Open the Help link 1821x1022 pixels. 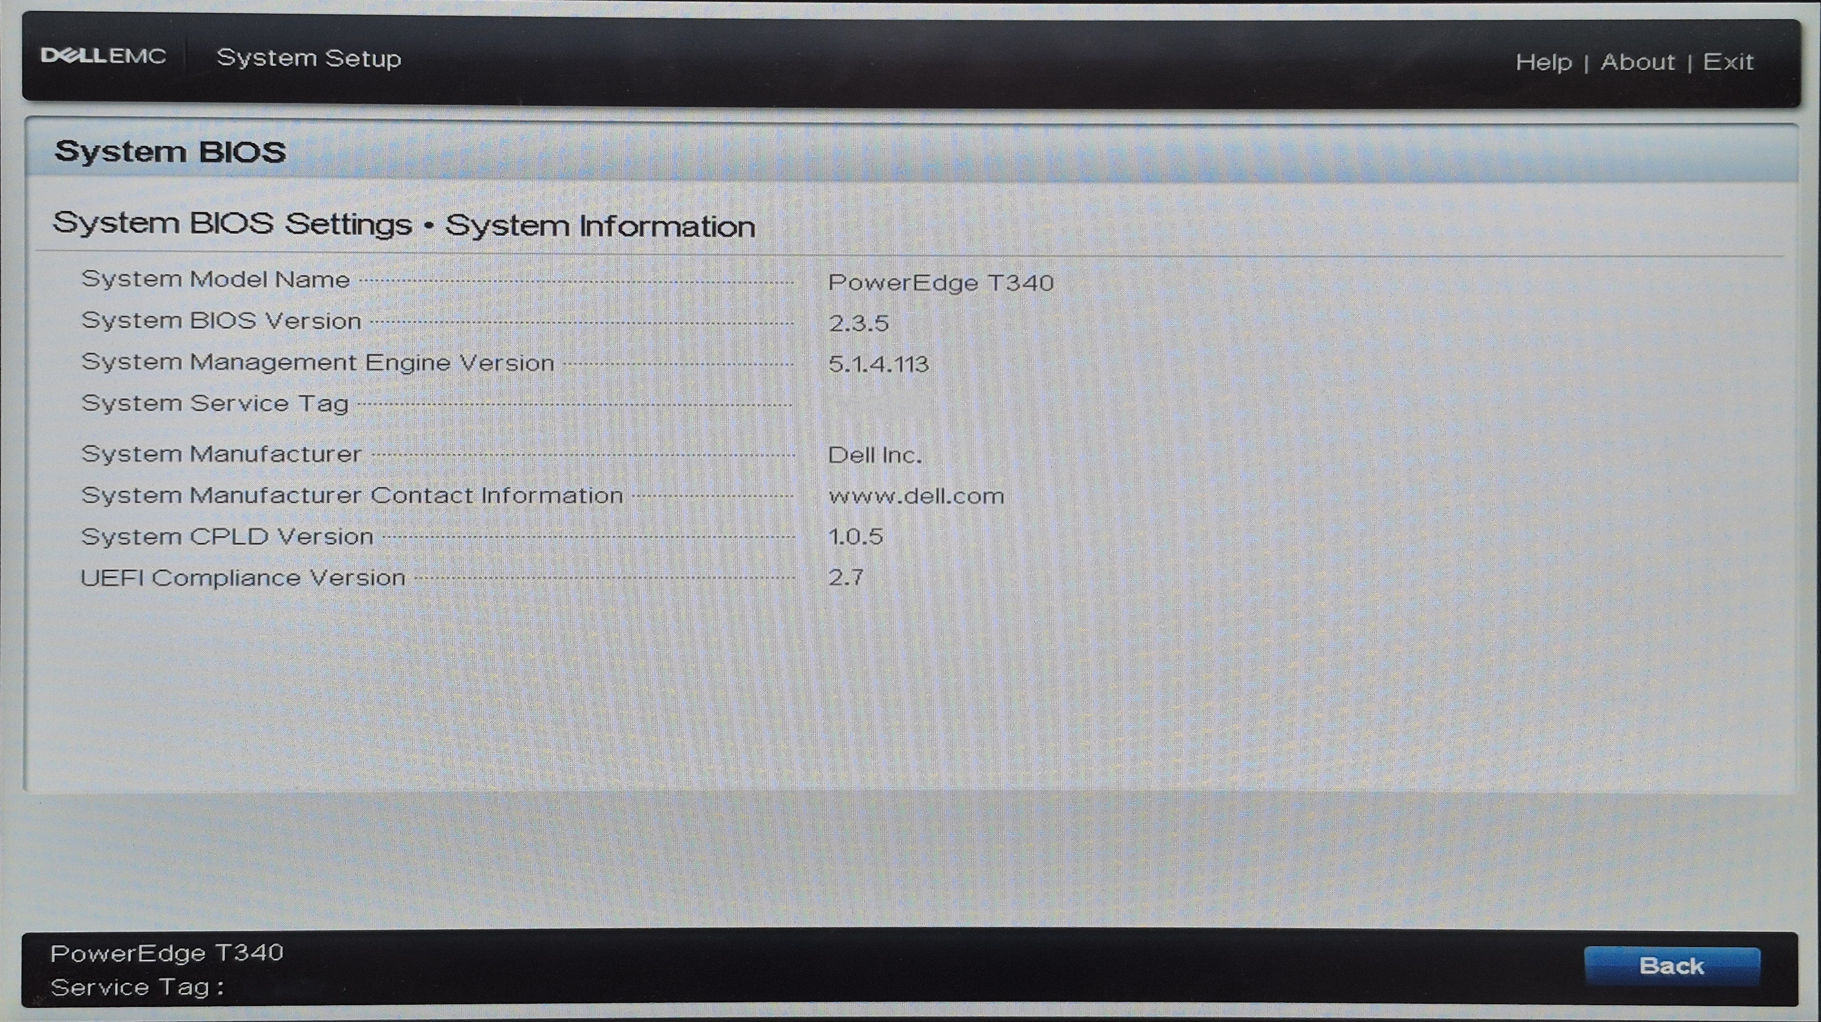pos(1543,62)
